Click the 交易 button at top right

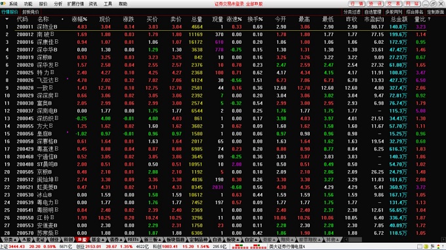tap(394, 4)
